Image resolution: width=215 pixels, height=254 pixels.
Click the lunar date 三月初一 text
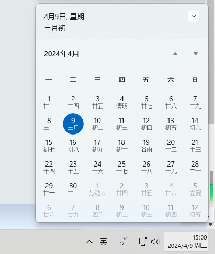(x=58, y=28)
